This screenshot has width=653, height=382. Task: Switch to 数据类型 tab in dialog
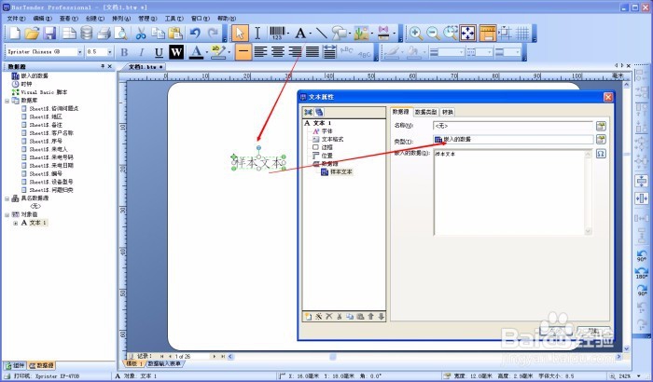click(x=426, y=112)
